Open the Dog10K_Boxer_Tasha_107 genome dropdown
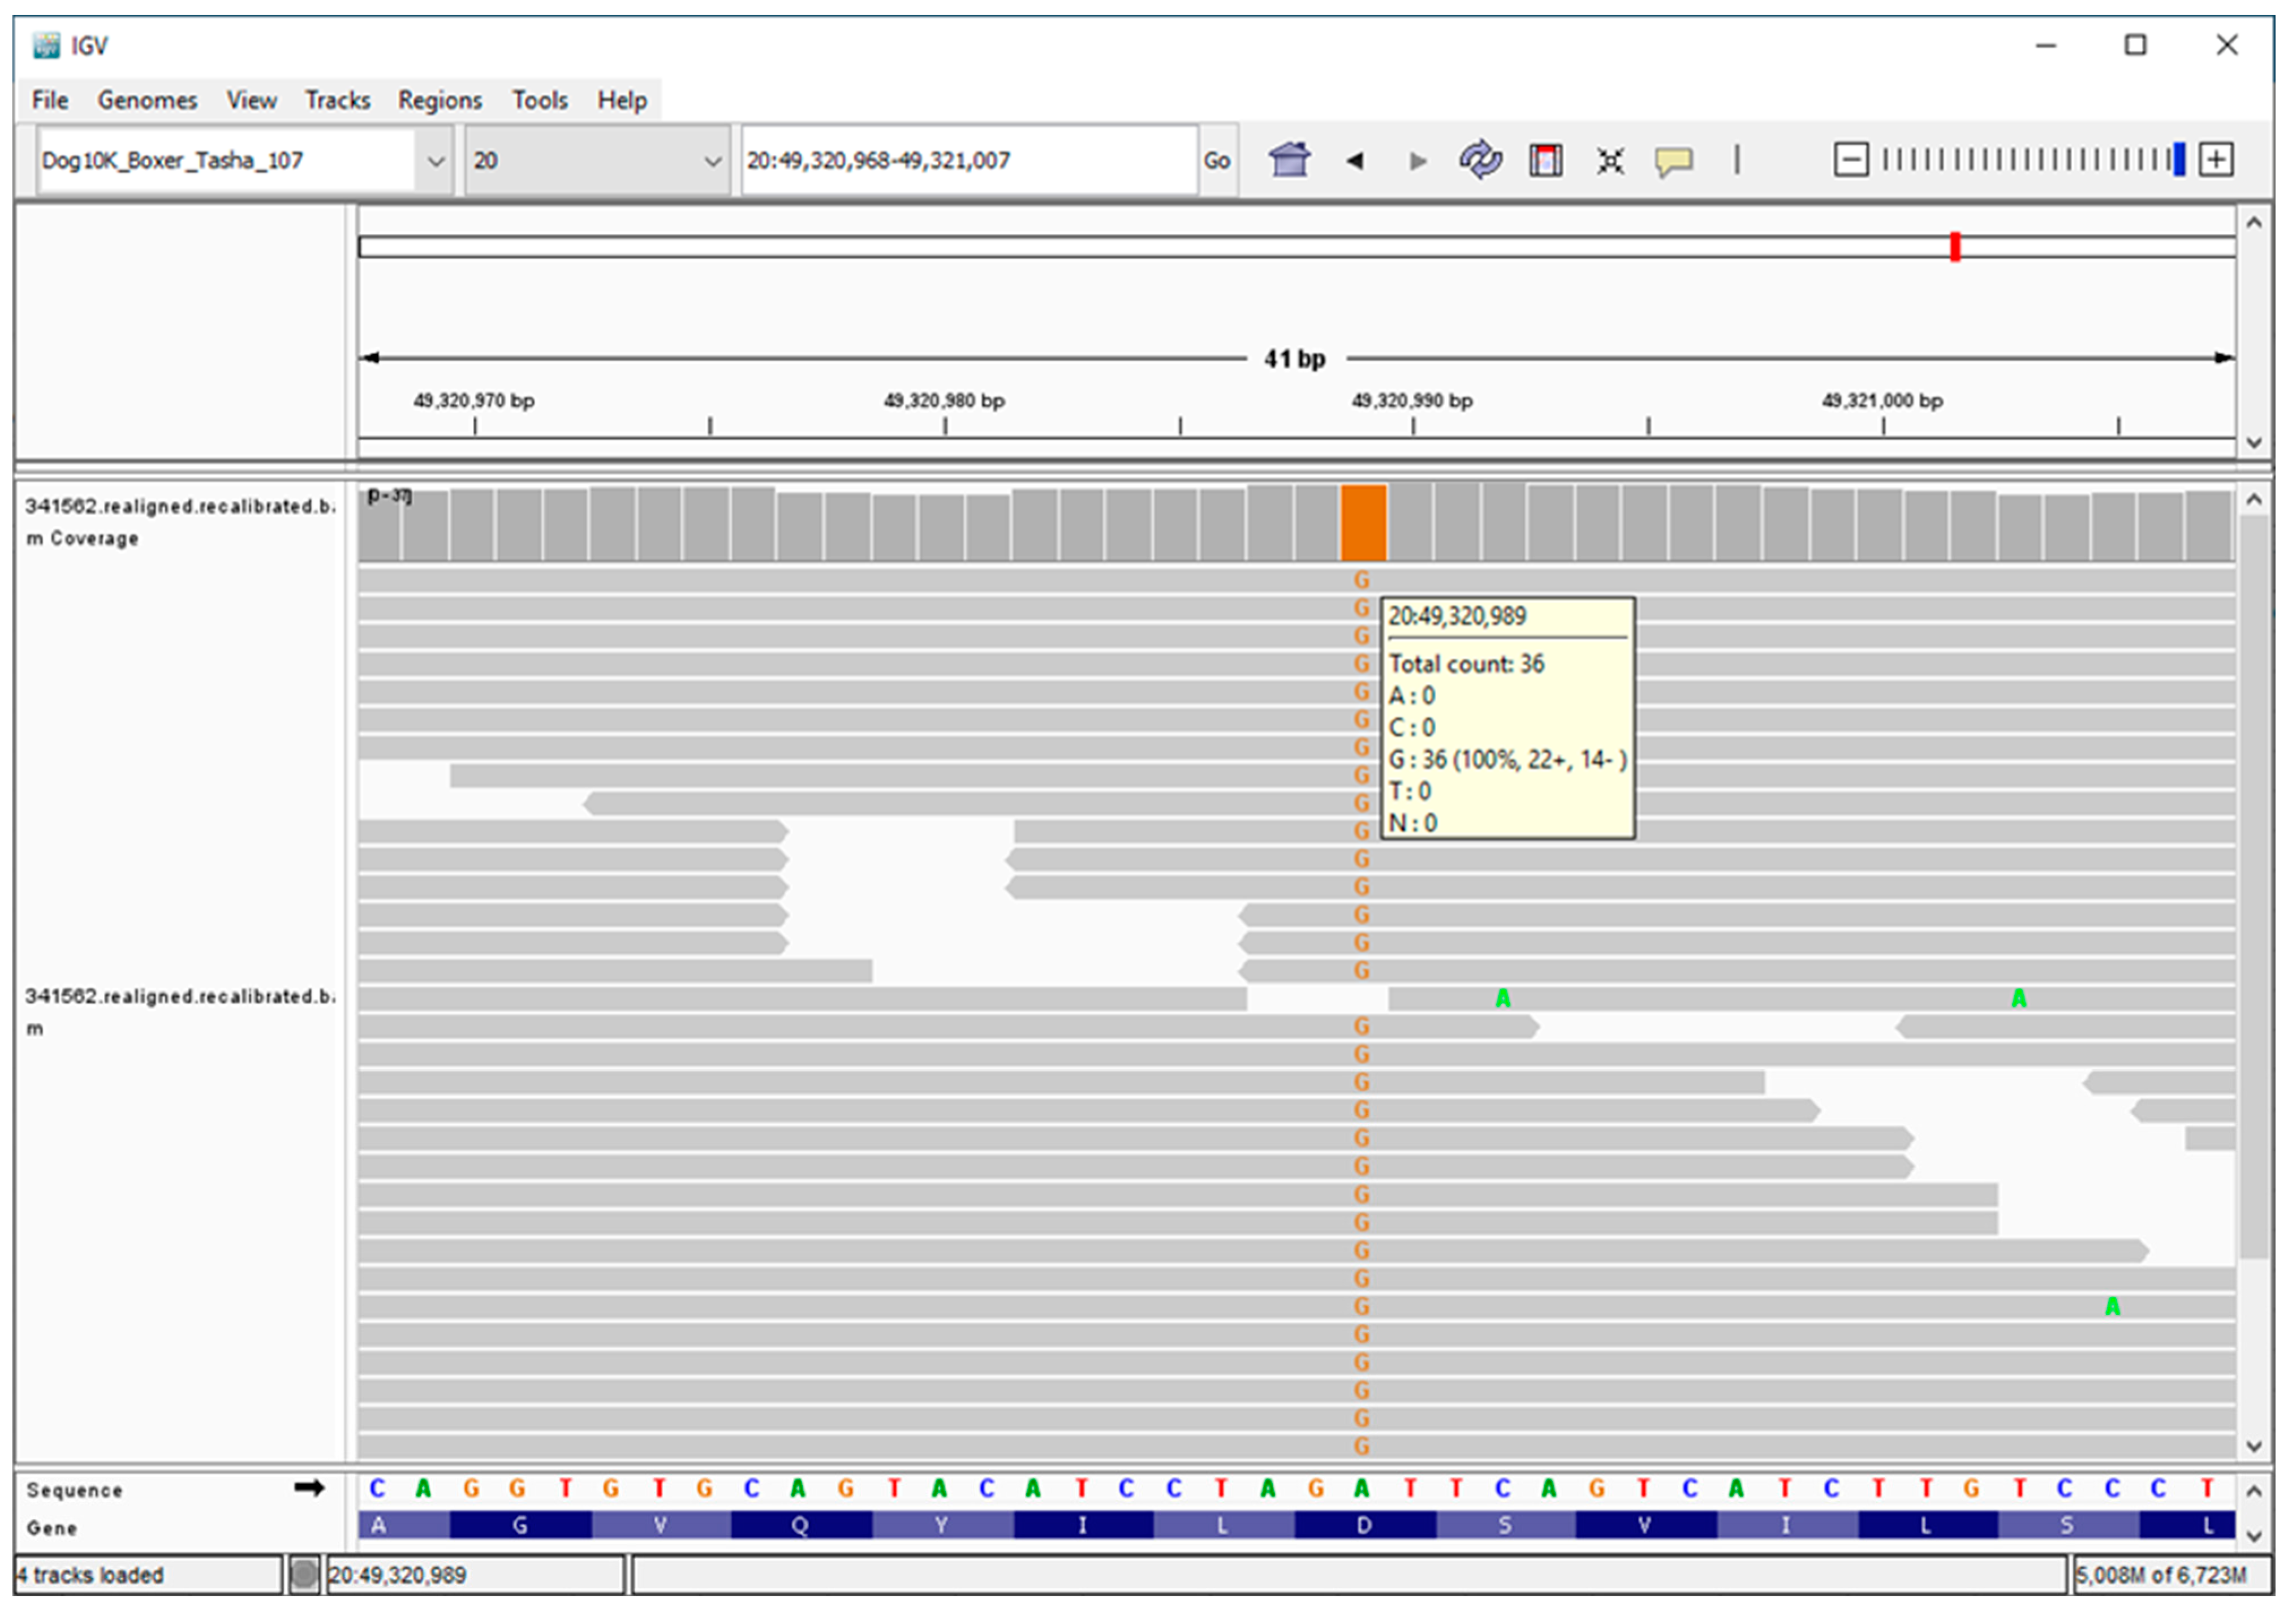The height and width of the screenshot is (1612, 2296). 436,160
